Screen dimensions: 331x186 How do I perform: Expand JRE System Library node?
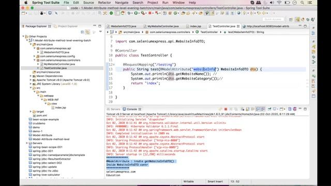tap(31, 84)
